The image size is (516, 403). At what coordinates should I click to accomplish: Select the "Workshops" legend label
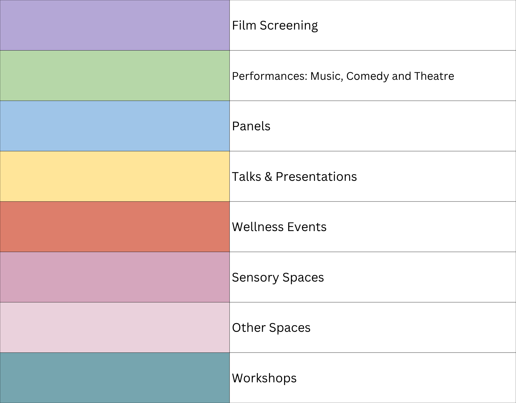click(264, 378)
